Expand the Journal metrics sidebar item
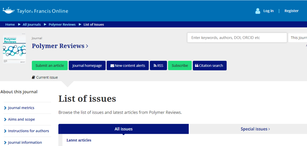Screen dimensions: 307x146 [21, 108]
